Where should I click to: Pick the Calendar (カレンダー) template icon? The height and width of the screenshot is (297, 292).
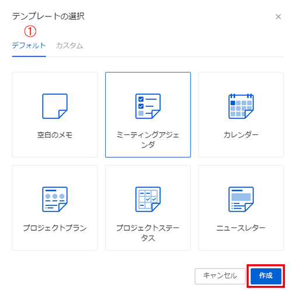[241, 106]
